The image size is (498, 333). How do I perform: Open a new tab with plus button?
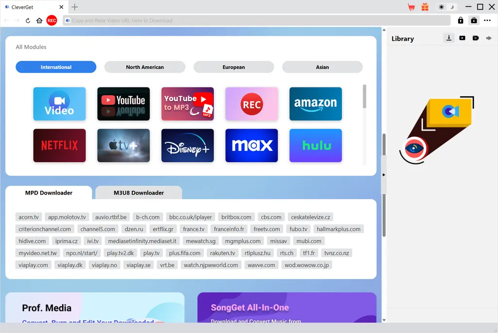click(74, 7)
